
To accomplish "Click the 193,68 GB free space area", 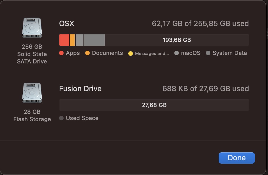I will pos(177,40).
